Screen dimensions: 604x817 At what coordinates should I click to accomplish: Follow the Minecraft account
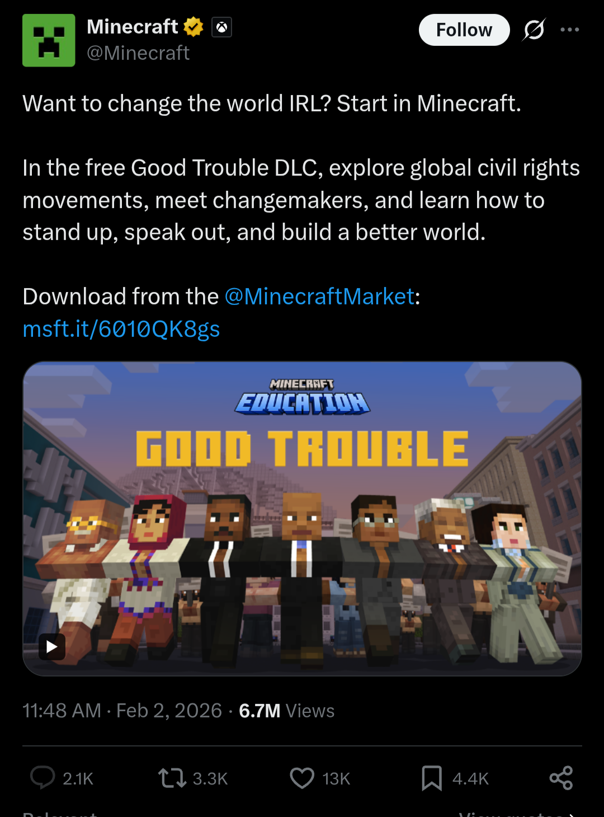point(464,30)
